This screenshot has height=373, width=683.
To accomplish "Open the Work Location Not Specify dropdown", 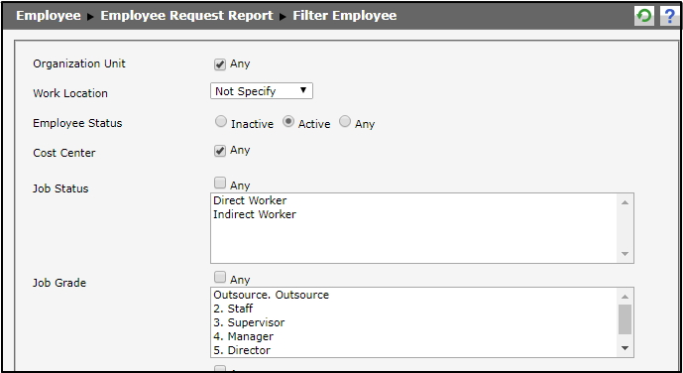I will 262,91.
